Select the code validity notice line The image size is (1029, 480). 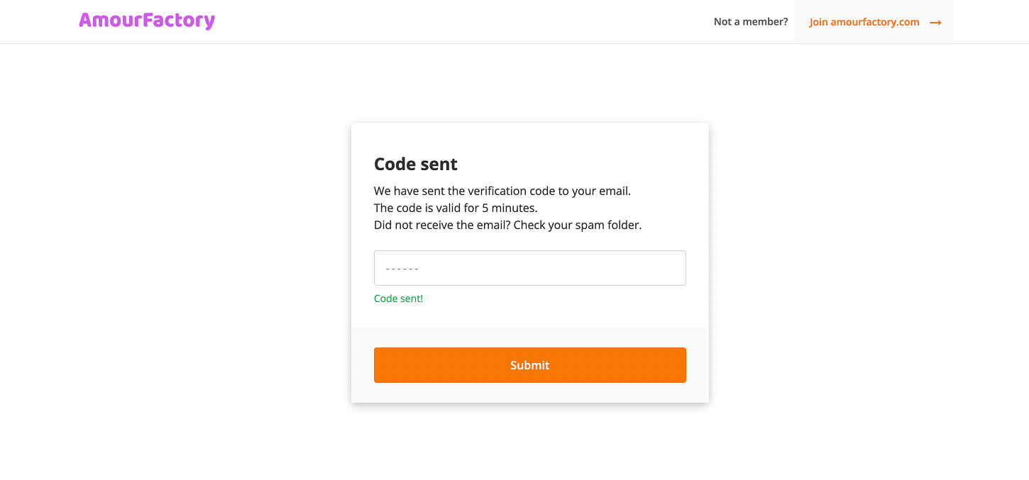(455, 208)
